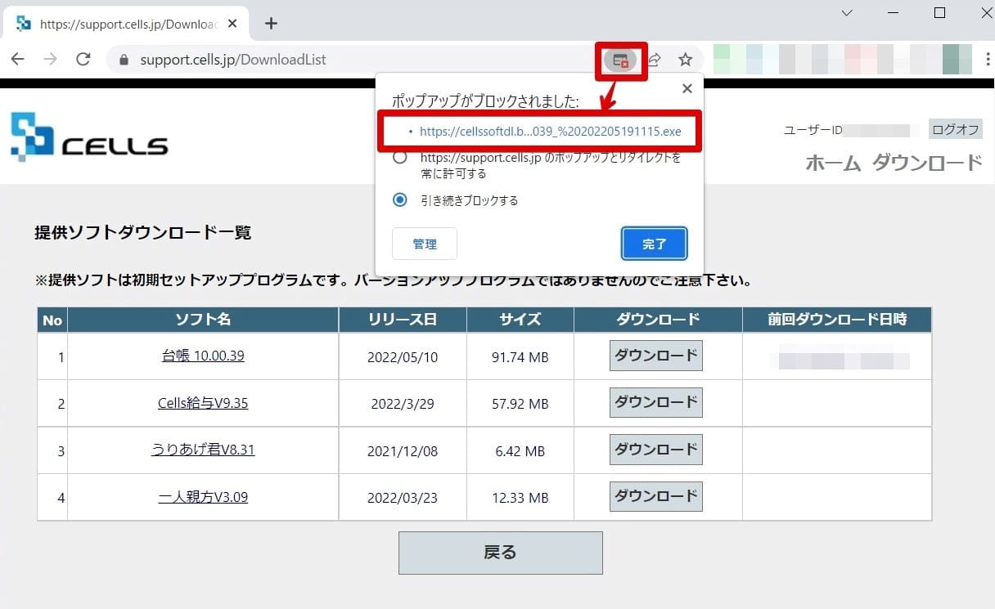
Task: Click the 91.74 MB size cell
Action: coord(520,357)
